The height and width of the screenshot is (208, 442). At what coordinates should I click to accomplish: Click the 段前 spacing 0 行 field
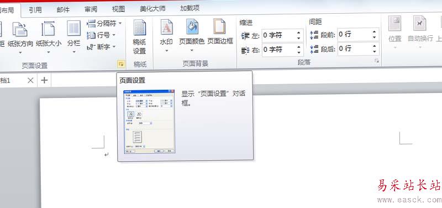pyautogui.click(x=354, y=34)
